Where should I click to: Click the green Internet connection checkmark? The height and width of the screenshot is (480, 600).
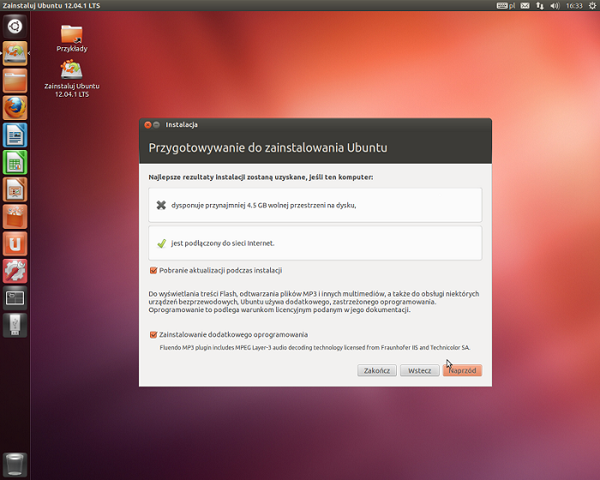[161, 243]
